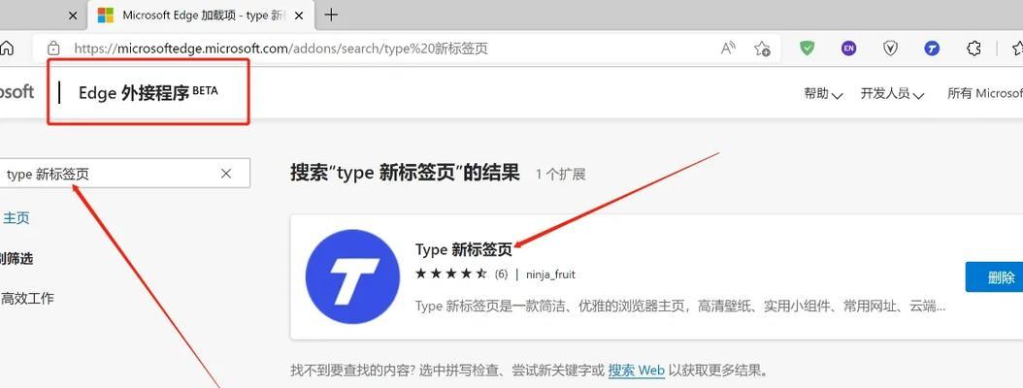This screenshot has width=1023, height=388.
Task: Clear the search box with the X icon
Action: click(226, 174)
